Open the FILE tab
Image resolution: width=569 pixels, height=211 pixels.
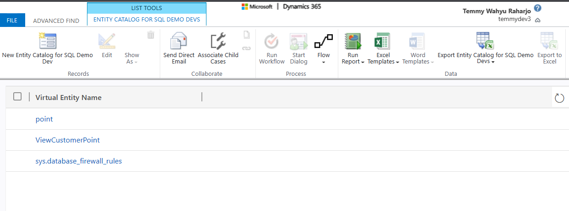pyautogui.click(x=12, y=20)
